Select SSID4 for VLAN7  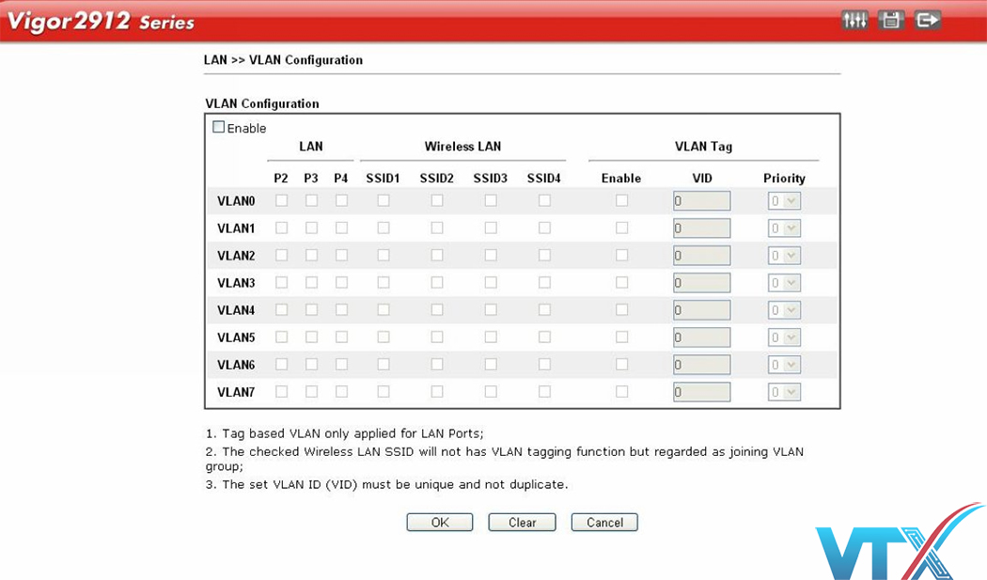tap(544, 391)
